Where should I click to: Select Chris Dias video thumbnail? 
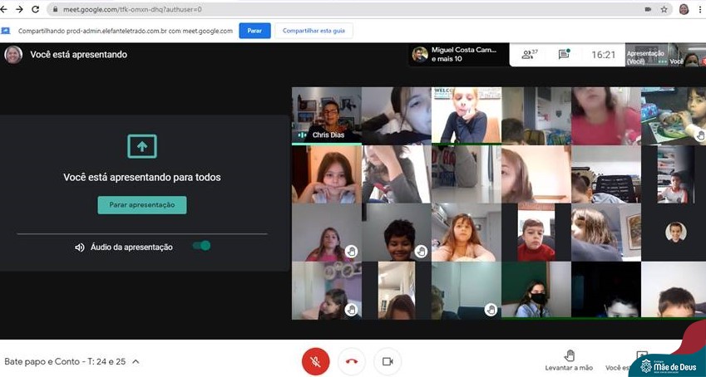click(x=326, y=115)
